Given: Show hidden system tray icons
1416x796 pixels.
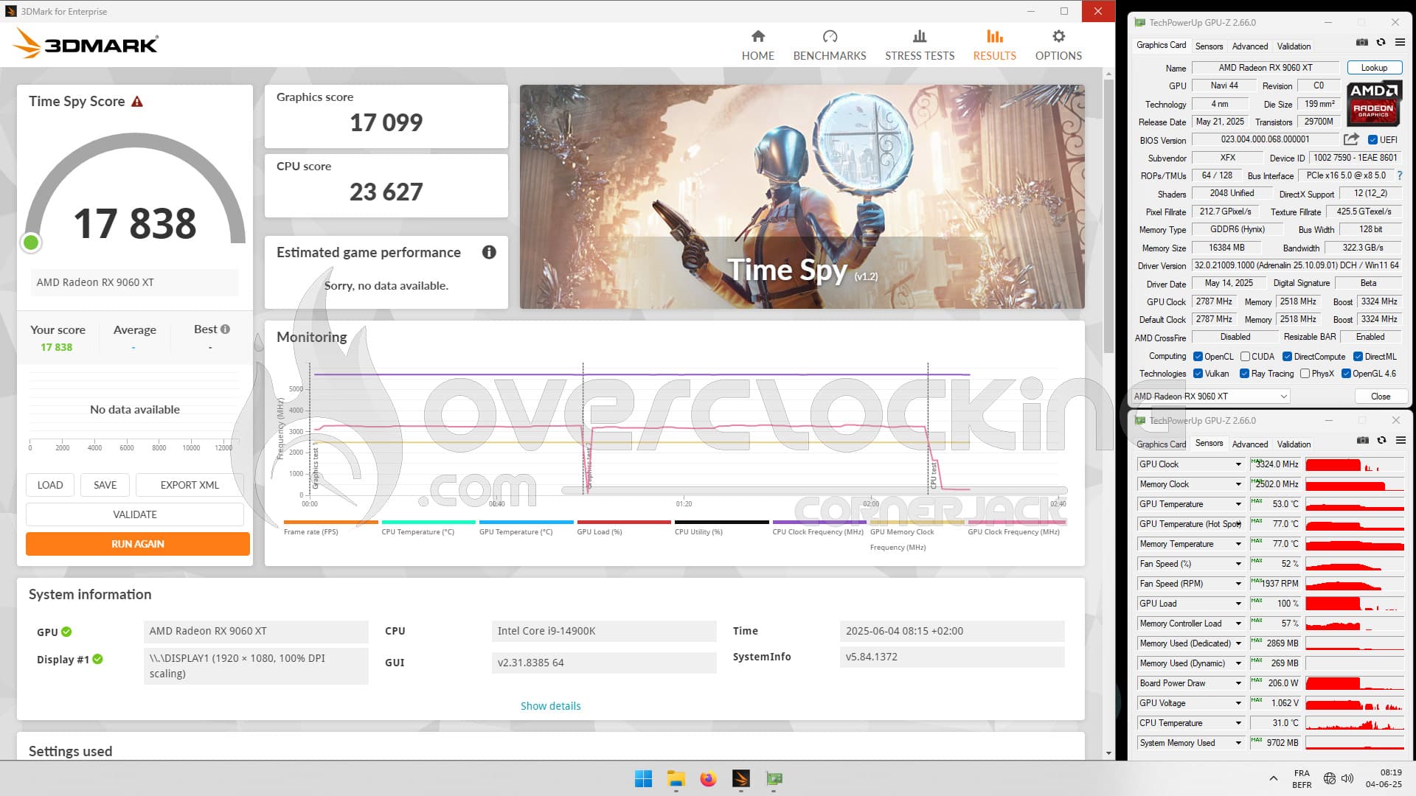Looking at the screenshot, I should click(1273, 778).
